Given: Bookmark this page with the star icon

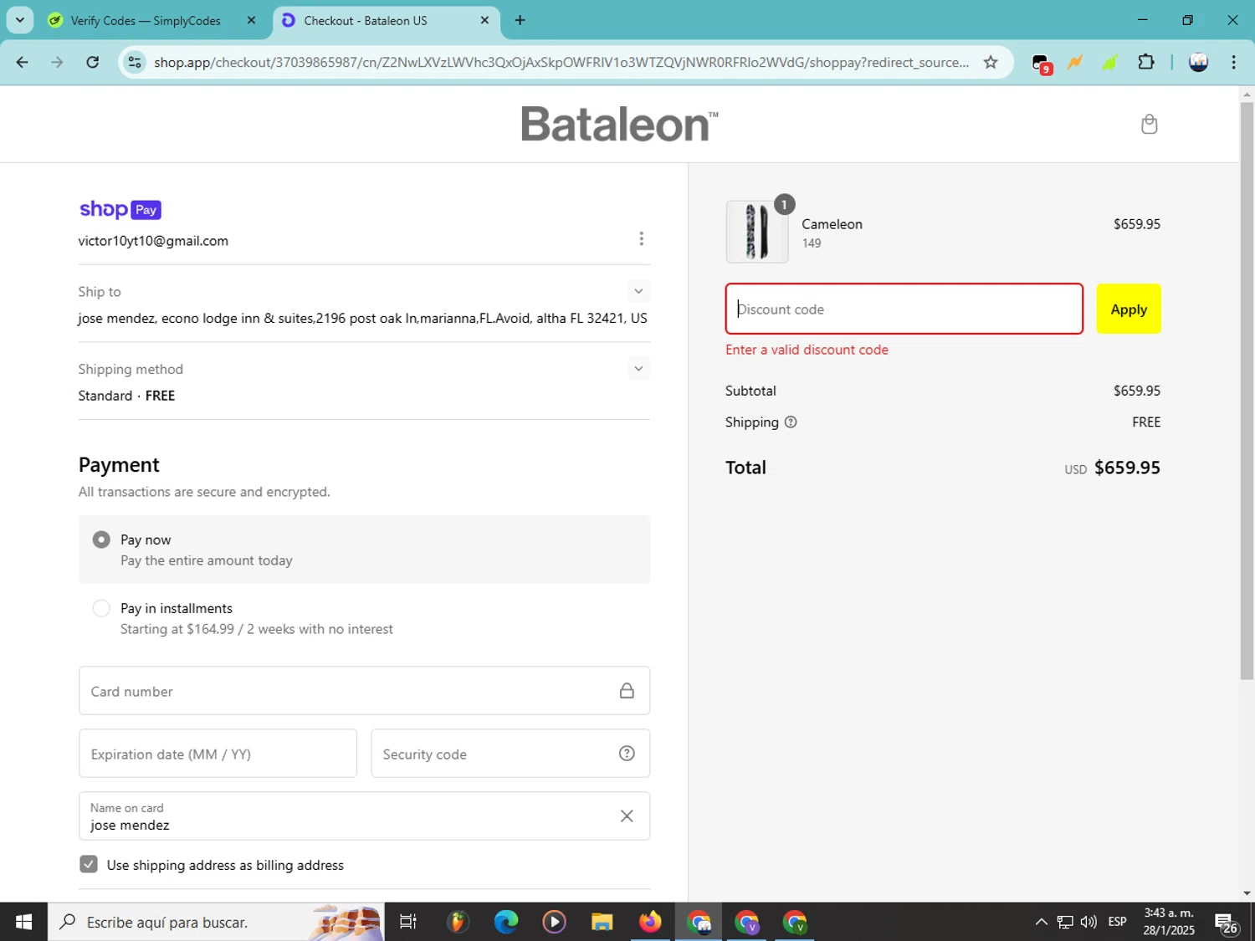Looking at the screenshot, I should (x=991, y=62).
